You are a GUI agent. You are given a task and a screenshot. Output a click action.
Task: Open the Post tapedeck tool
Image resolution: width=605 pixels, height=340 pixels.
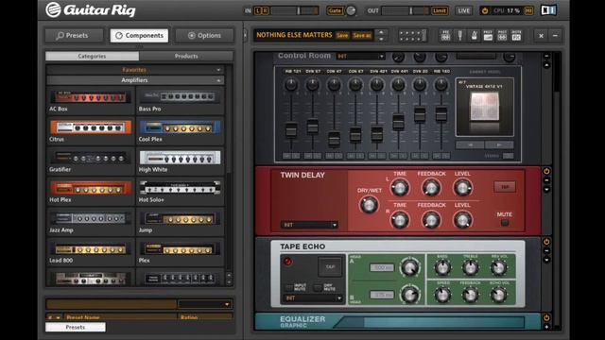pyautogui.click(x=488, y=36)
